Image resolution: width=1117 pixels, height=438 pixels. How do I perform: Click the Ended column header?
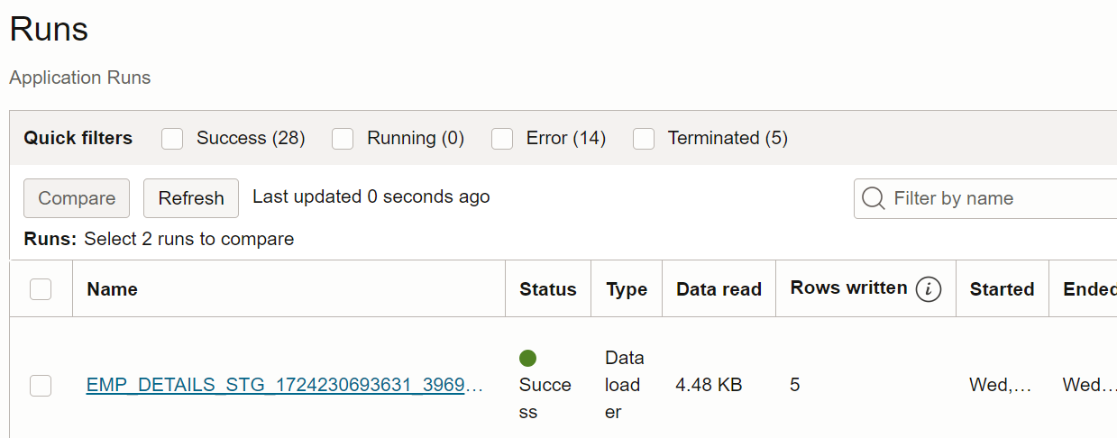[1089, 289]
